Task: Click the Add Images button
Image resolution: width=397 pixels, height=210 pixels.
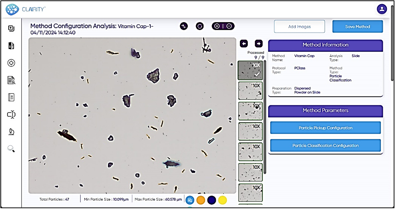Action: (299, 26)
